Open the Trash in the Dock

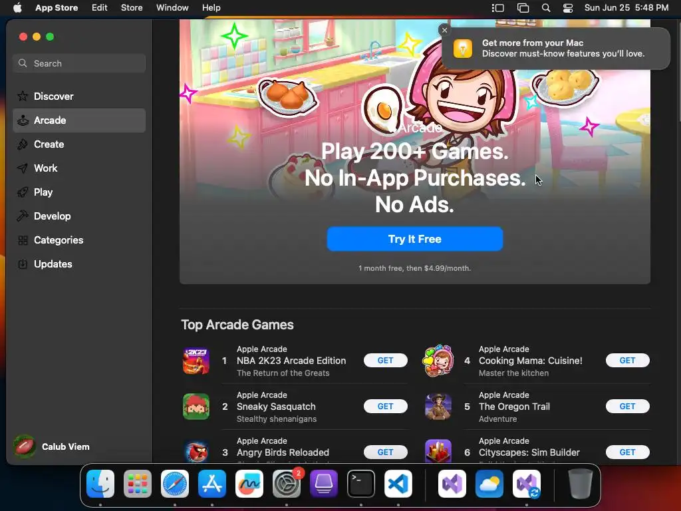pos(580,484)
